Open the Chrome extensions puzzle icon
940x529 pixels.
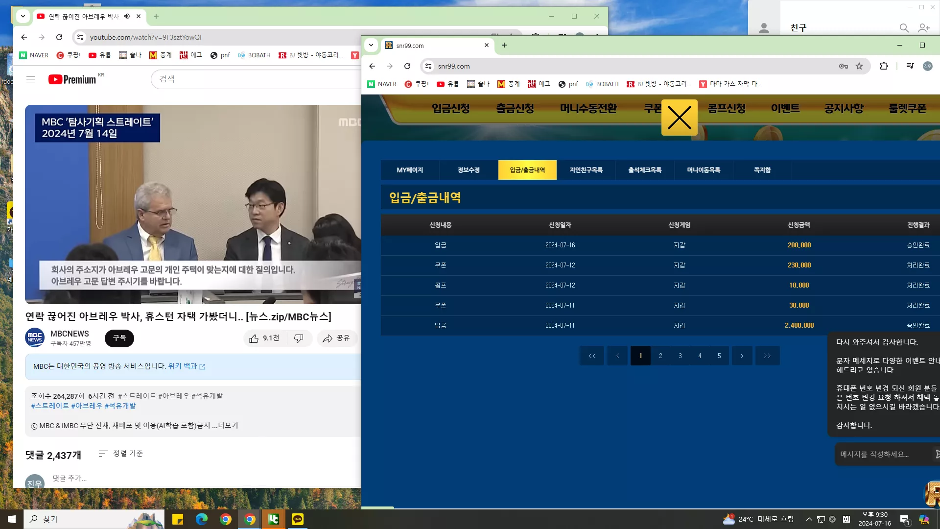click(x=884, y=66)
